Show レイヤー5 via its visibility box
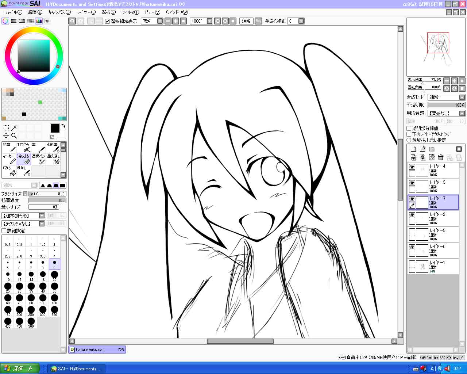The width and height of the screenshot is (467, 374). 412,231
